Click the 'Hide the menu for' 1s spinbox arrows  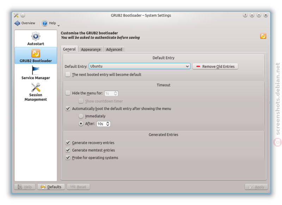116,93
